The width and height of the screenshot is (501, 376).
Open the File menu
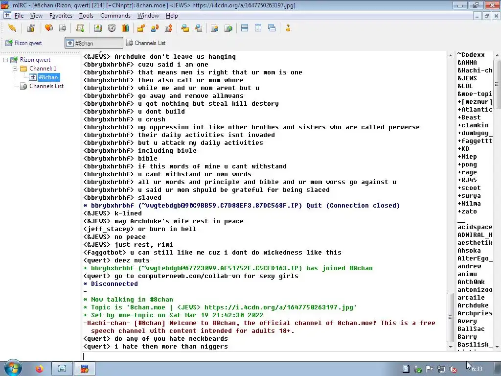[19, 16]
